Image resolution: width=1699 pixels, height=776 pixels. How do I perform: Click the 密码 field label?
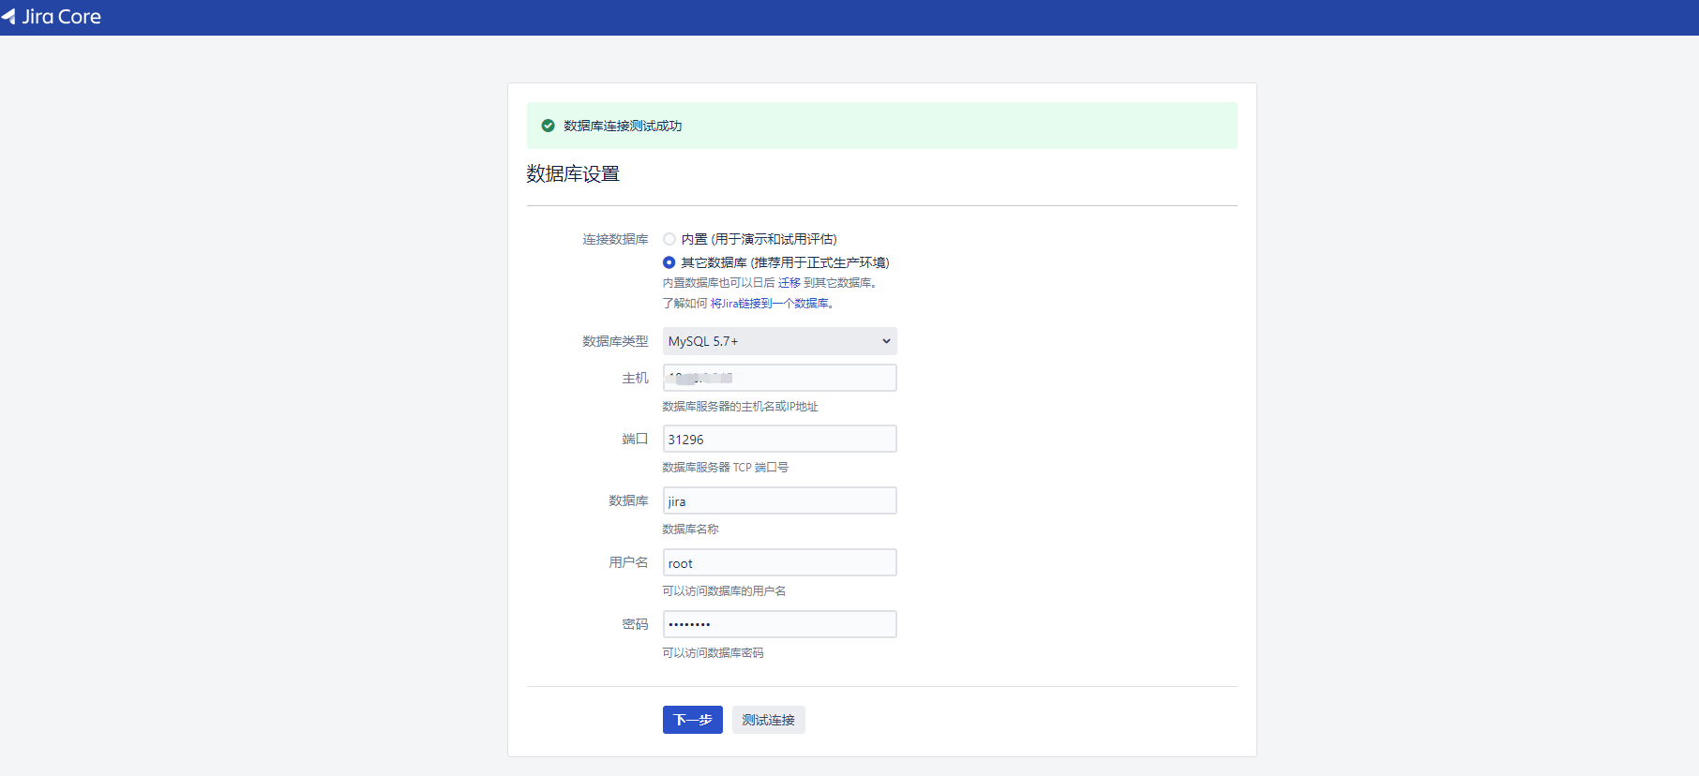tap(635, 624)
